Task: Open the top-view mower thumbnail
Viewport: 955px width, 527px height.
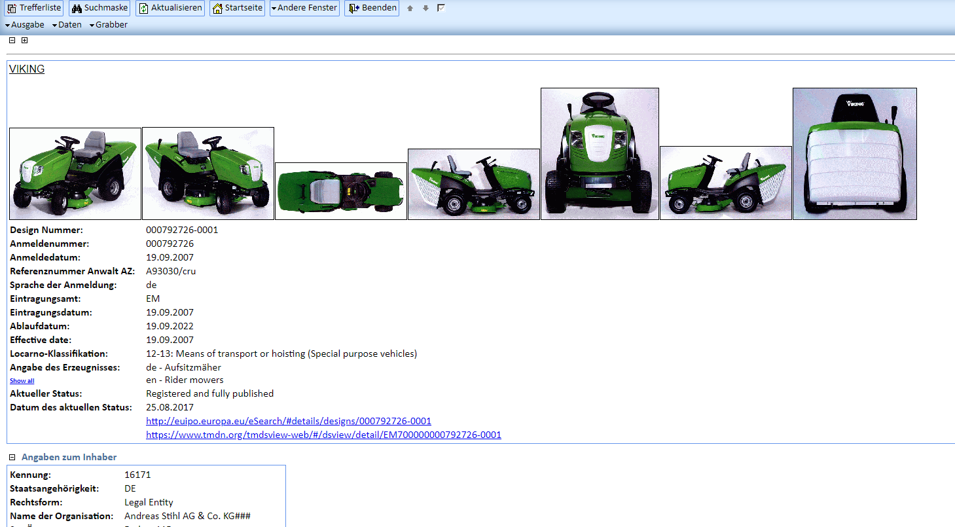Action: tap(341, 191)
